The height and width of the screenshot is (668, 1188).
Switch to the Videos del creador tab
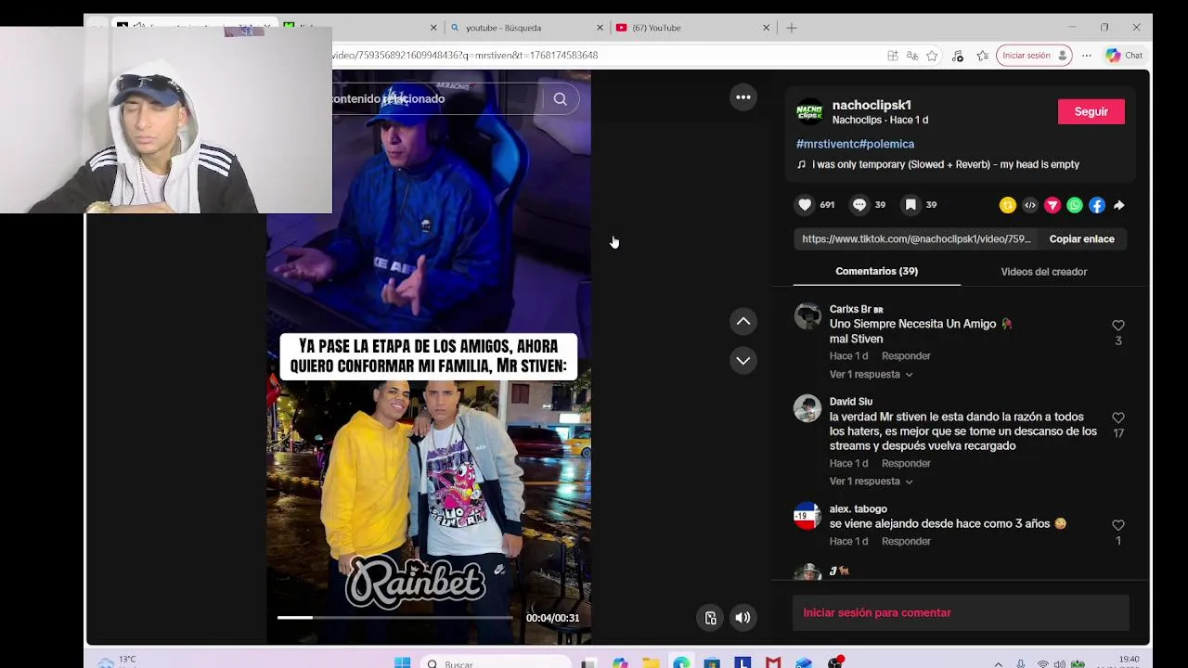click(x=1043, y=272)
